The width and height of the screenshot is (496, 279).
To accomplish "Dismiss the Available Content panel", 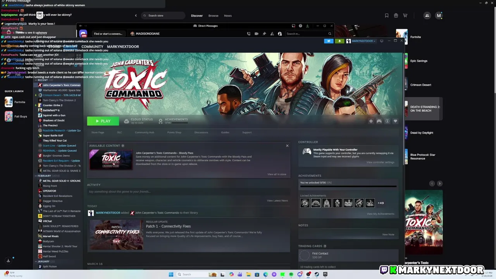I will 287,146.
